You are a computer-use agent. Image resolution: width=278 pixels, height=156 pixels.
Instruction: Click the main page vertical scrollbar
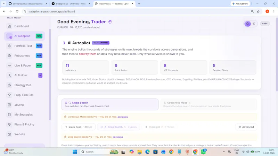(277, 54)
